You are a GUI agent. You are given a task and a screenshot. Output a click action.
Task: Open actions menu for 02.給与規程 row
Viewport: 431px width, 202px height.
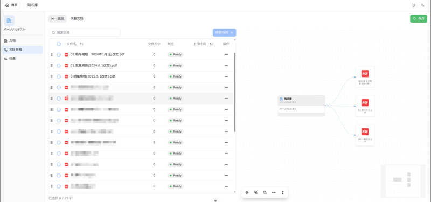tap(226, 55)
